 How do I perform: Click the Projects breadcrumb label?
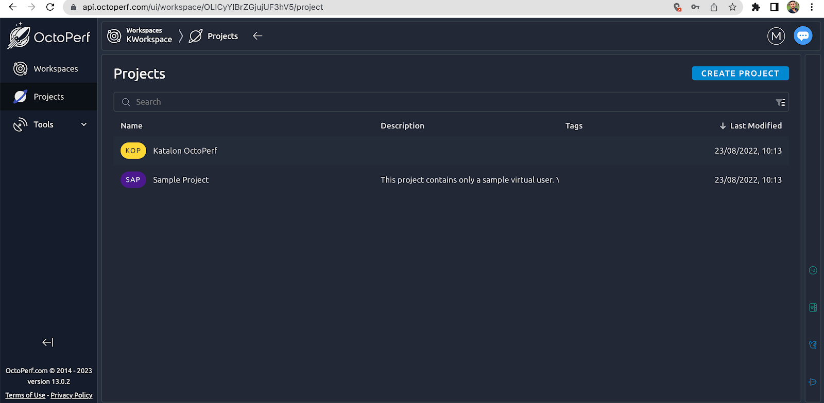(222, 36)
